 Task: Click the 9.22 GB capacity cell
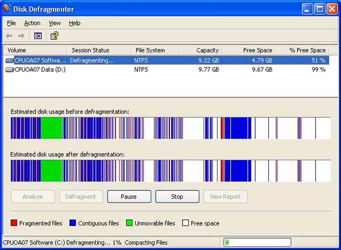(209, 60)
